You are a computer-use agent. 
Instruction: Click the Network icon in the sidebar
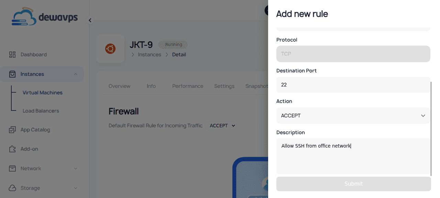pos(12,168)
